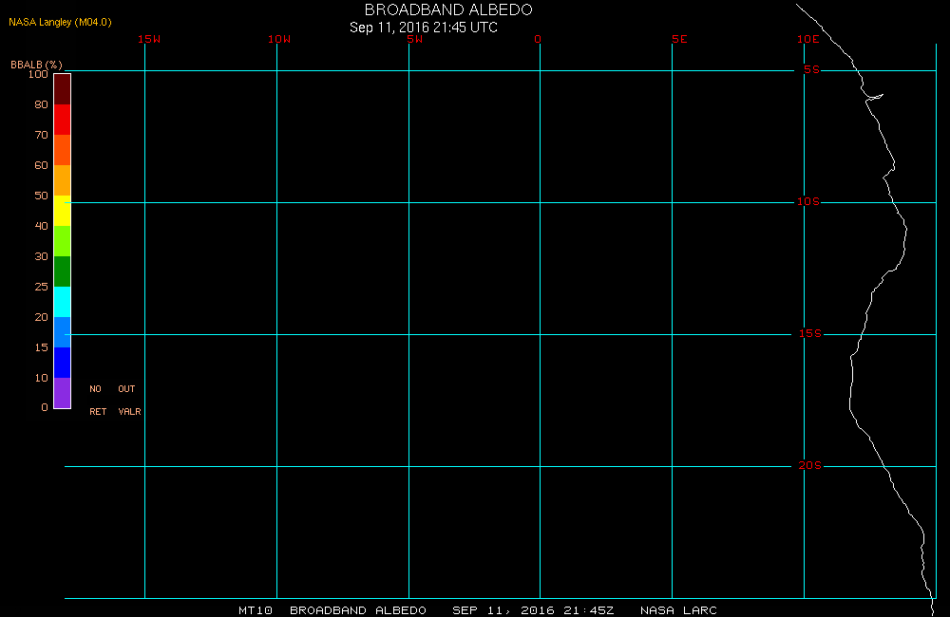Click the 10W longitude label
The height and width of the screenshot is (617, 950).
tap(279, 39)
